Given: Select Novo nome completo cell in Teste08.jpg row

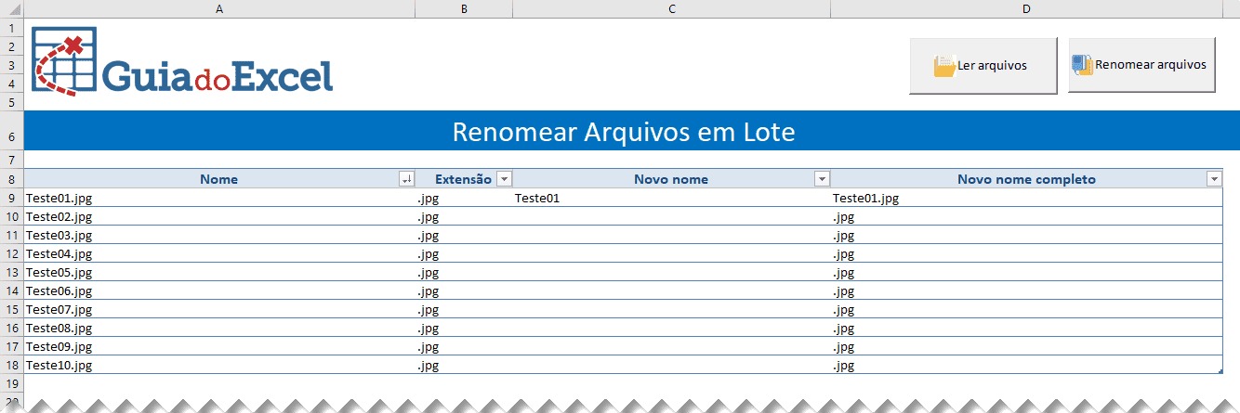Looking at the screenshot, I should [x=1026, y=328].
